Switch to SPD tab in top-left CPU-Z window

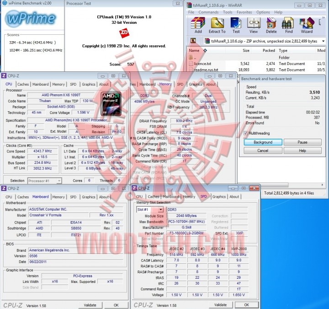pos(73,84)
